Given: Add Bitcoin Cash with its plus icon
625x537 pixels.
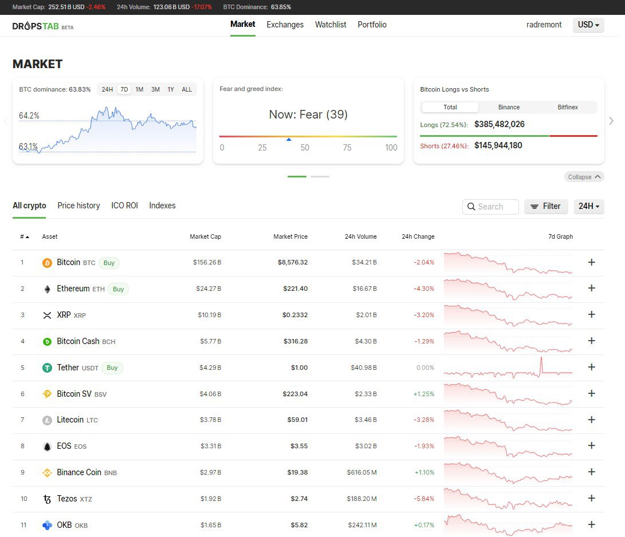Looking at the screenshot, I should click(x=592, y=341).
